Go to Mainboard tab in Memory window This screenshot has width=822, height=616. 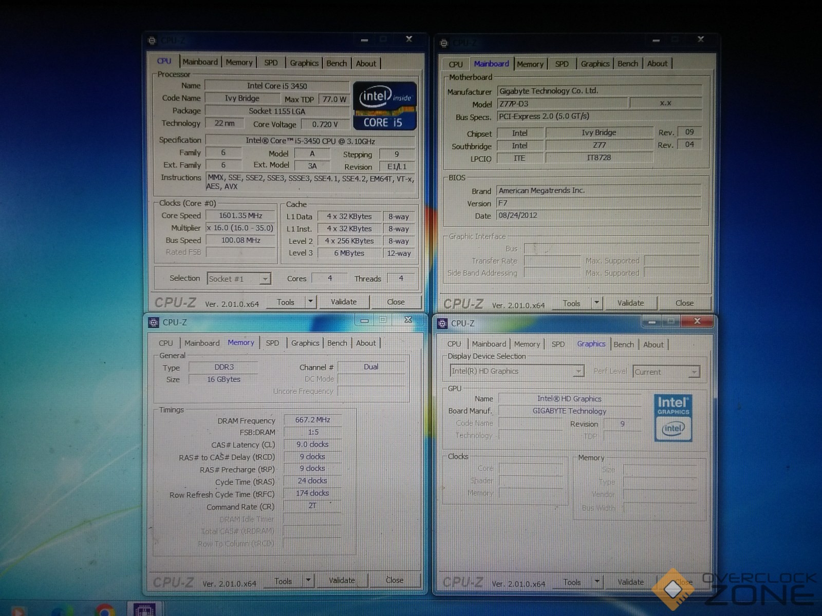(x=202, y=343)
